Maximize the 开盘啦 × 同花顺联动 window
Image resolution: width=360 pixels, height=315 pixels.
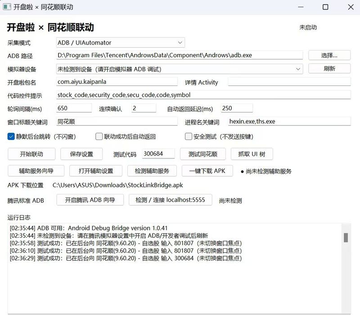click(325, 7)
